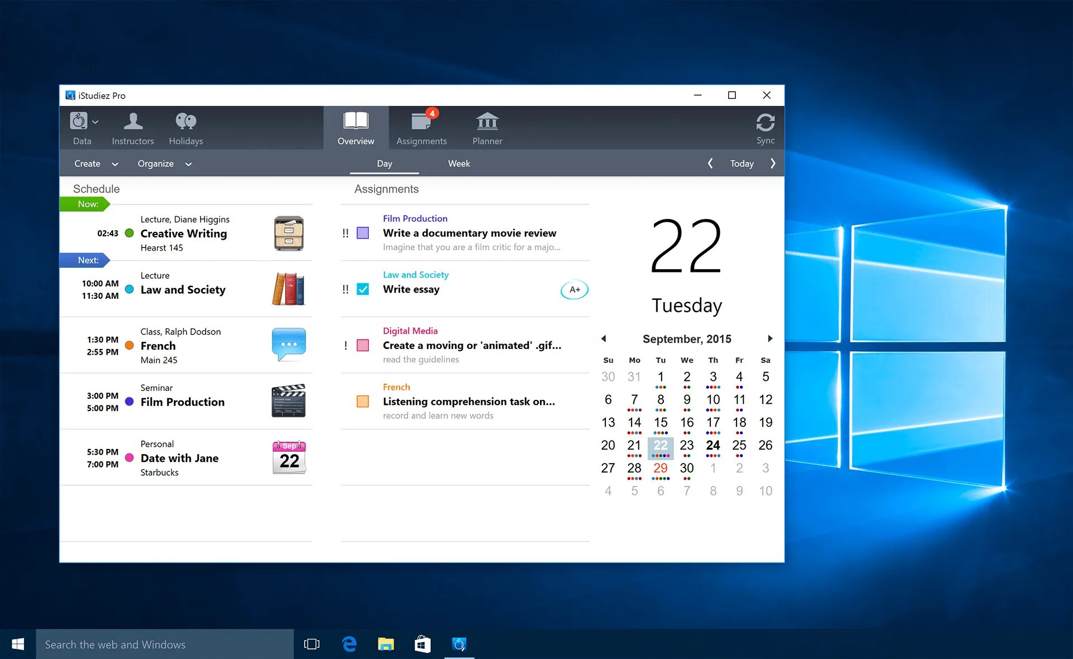1073x659 pixels.
Task: Go to the next day arrow
Action: click(x=773, y=163)
